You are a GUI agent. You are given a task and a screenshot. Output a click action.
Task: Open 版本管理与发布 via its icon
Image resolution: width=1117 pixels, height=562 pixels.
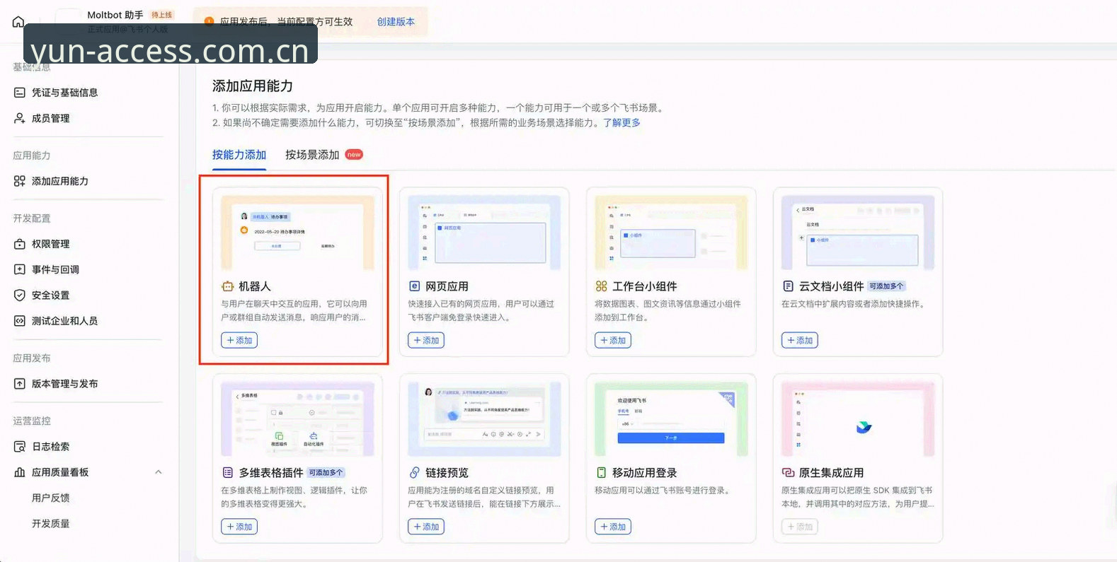click(20, 384)
